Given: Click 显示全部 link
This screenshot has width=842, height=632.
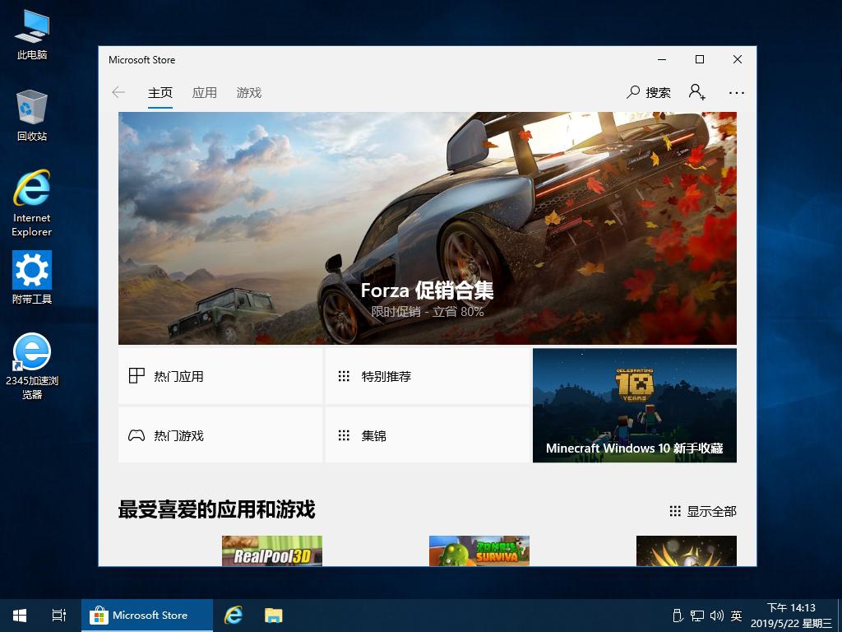Looking at the screenshot, I should 703,511.
